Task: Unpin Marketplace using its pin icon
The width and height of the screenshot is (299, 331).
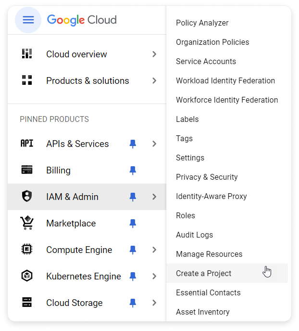Action: pos(133,224)
